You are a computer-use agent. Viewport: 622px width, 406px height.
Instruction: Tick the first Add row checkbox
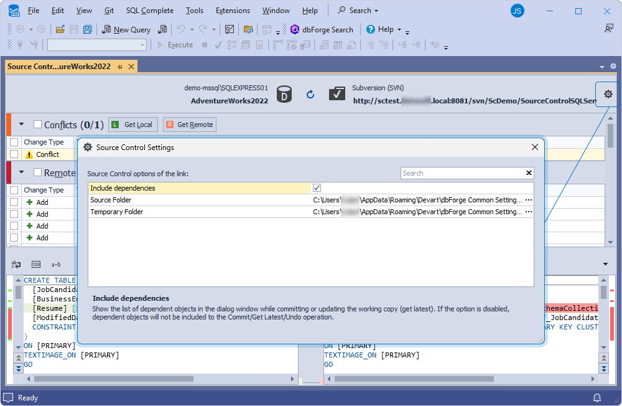click(14, 202)
